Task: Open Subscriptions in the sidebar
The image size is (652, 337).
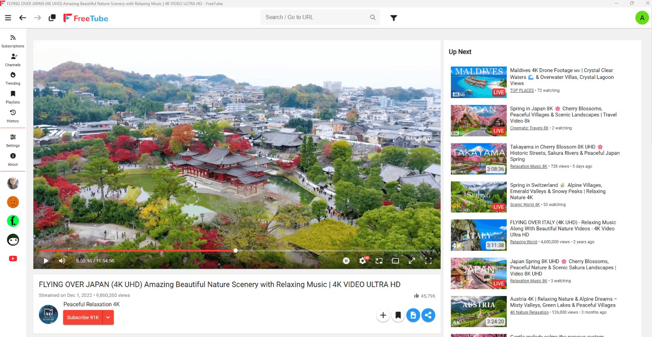Action: click(13, 41)
